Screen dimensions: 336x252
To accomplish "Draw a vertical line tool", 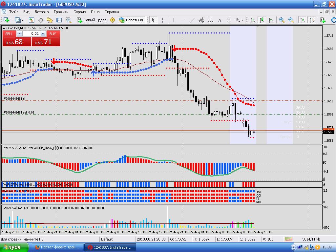I will click(x=174, y=20).
